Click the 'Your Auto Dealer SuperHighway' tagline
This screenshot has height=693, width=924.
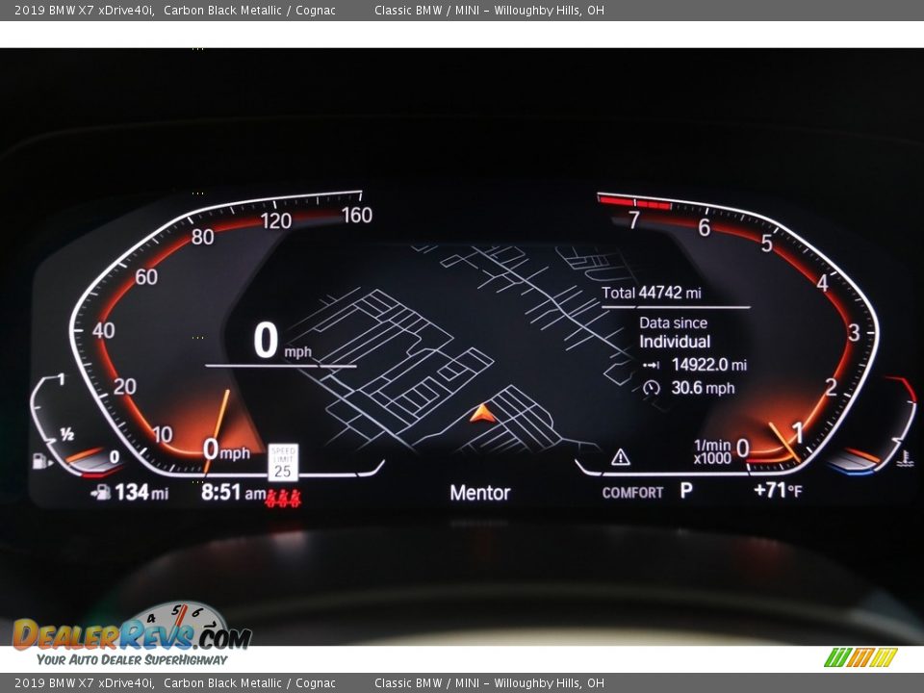(132, 660)
